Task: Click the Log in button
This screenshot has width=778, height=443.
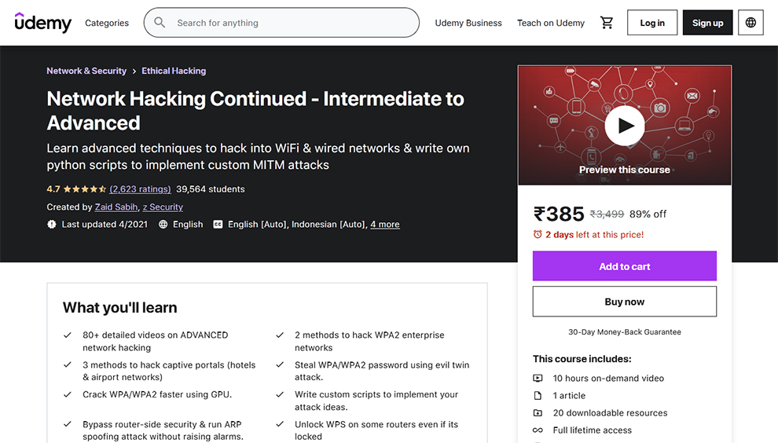Action: (652, 23)
